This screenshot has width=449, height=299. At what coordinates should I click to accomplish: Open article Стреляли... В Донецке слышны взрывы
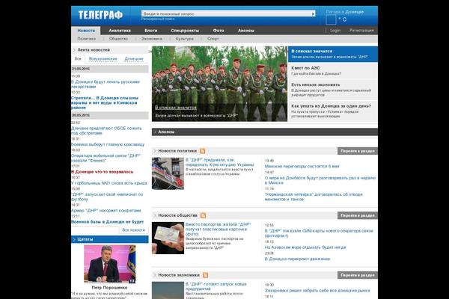[x=105, y=102]
